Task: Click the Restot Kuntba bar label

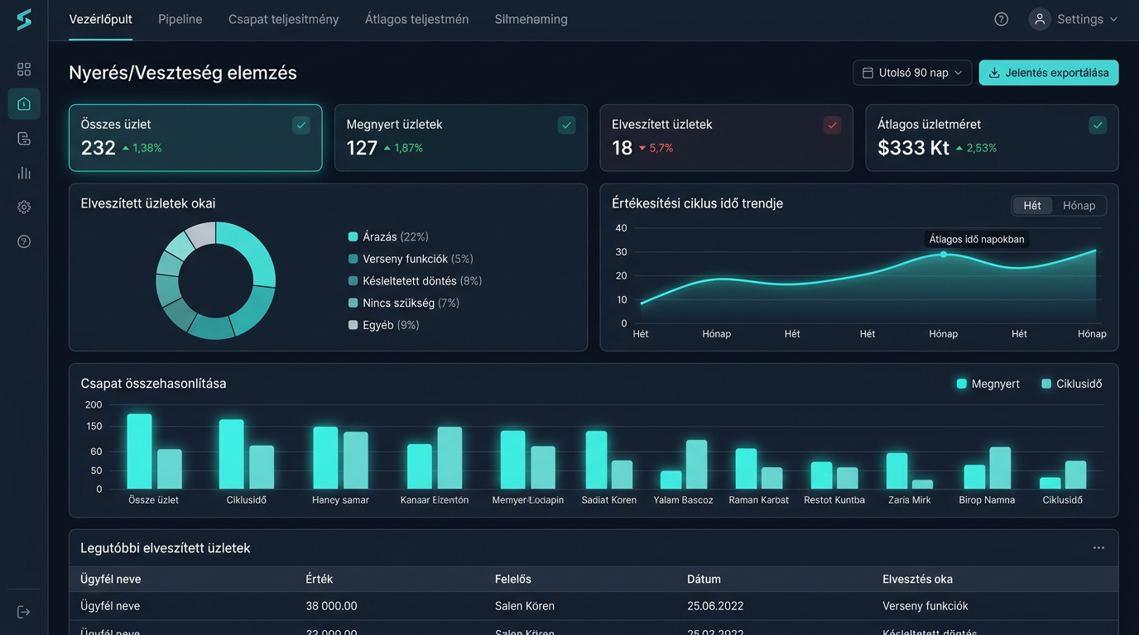Action: pos(834,500)
